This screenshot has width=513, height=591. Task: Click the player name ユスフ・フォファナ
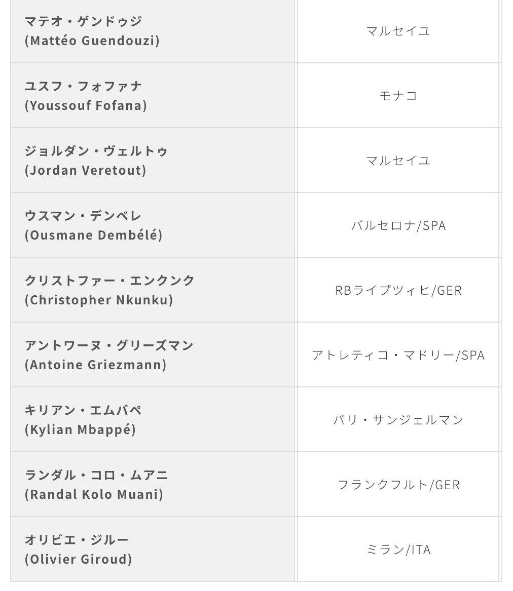[83, 86]
